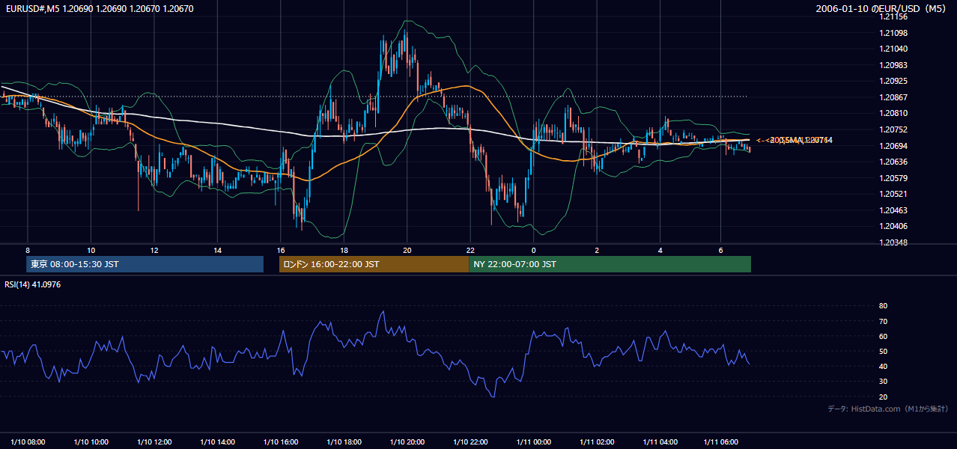Click price axis value 1.21098
The height and width of the screenshot is (449, 957).
893,33
